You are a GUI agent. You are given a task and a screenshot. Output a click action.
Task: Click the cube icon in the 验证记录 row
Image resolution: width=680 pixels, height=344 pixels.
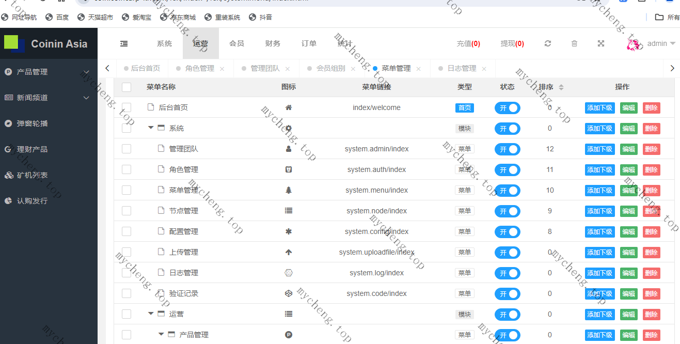coord(289,293)
